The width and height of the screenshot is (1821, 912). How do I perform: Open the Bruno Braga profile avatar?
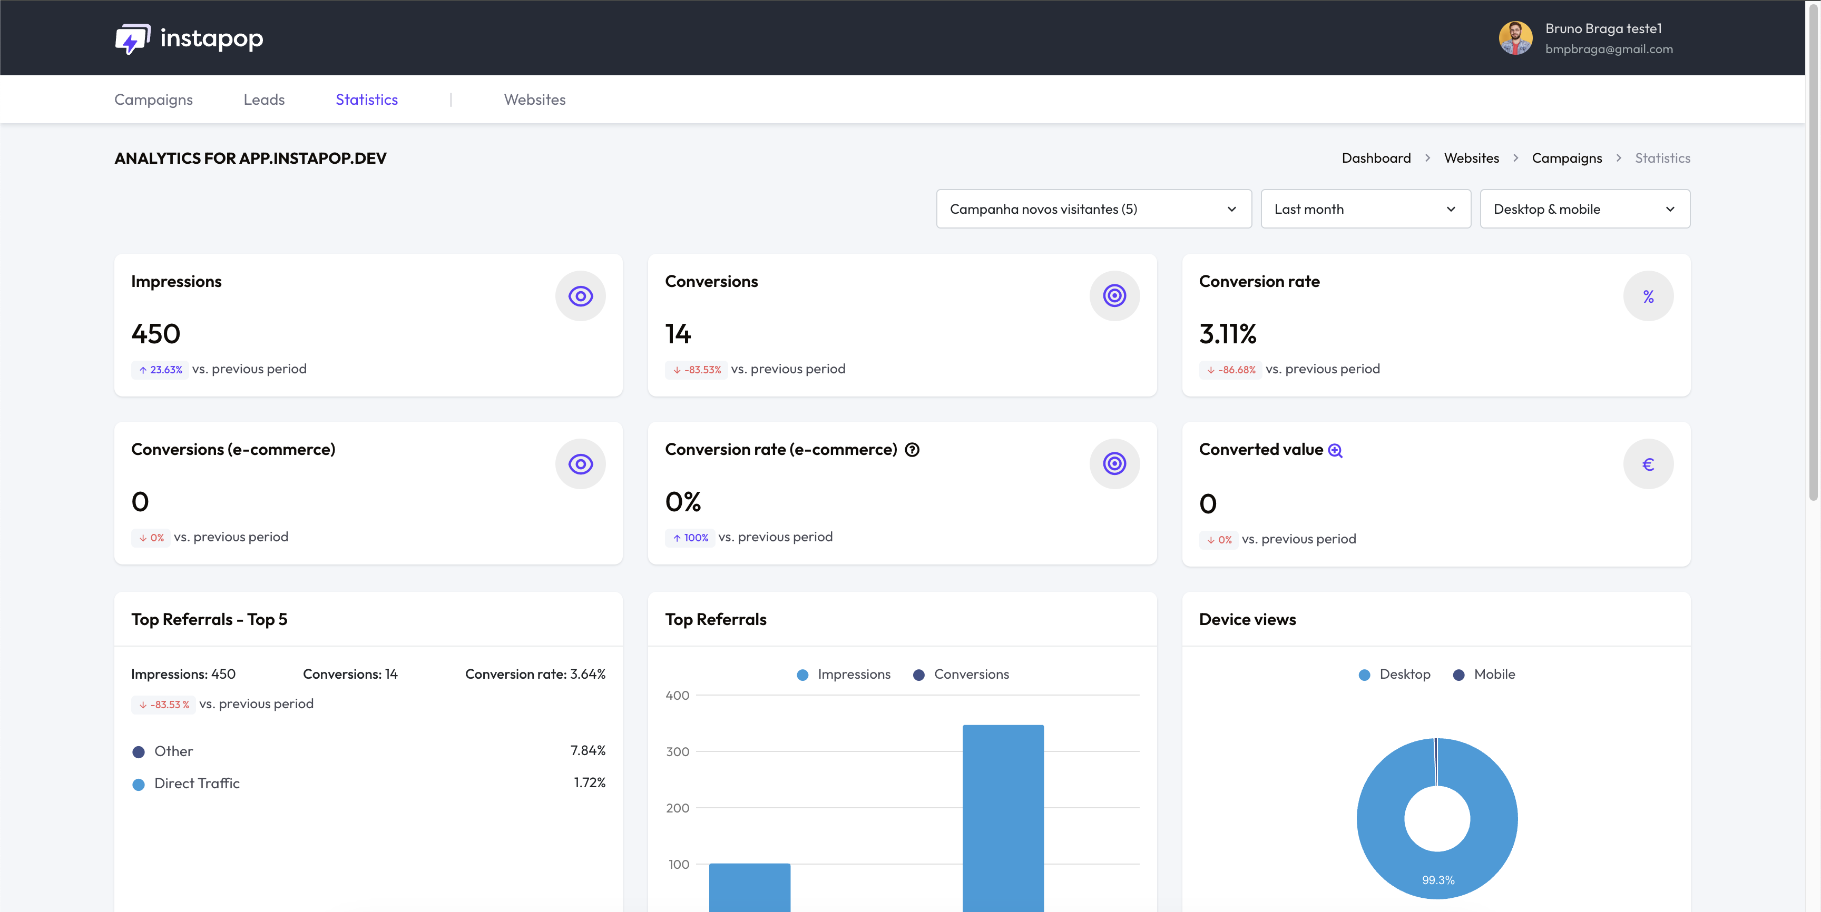click(x=1515, y=38)
